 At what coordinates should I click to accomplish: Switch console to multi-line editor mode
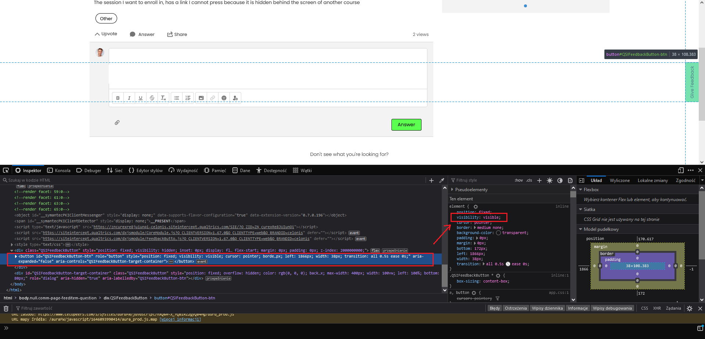(700, 328)
